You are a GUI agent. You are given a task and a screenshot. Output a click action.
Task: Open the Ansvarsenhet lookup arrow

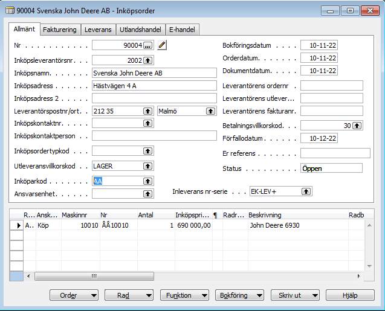(x=147, y=194)
